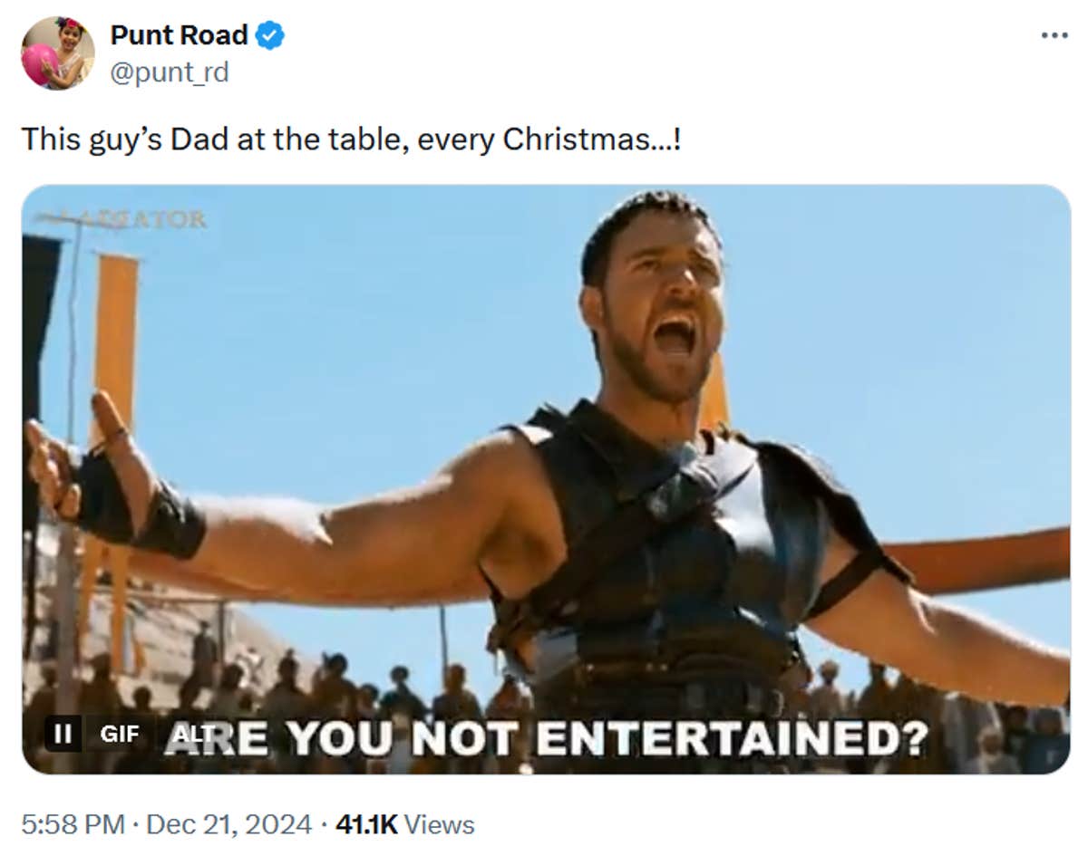Click Punt Road's profile avatar
The height and width of the screenshot is (856, 1088).
tap(58, 50)
